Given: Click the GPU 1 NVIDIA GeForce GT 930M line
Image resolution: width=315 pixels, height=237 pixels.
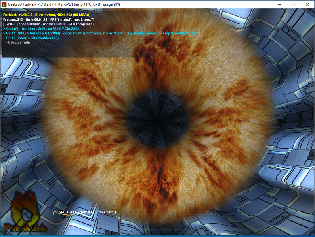Looking at the screenshot, I should click(99, 33).
